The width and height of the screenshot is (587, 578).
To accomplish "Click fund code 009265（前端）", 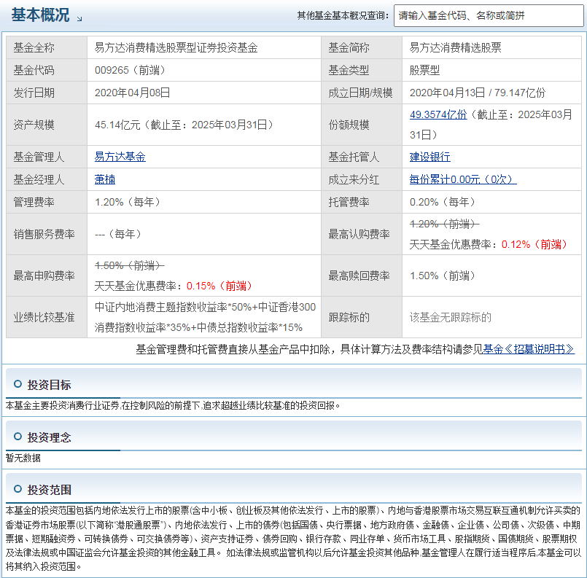I will 130,70.
